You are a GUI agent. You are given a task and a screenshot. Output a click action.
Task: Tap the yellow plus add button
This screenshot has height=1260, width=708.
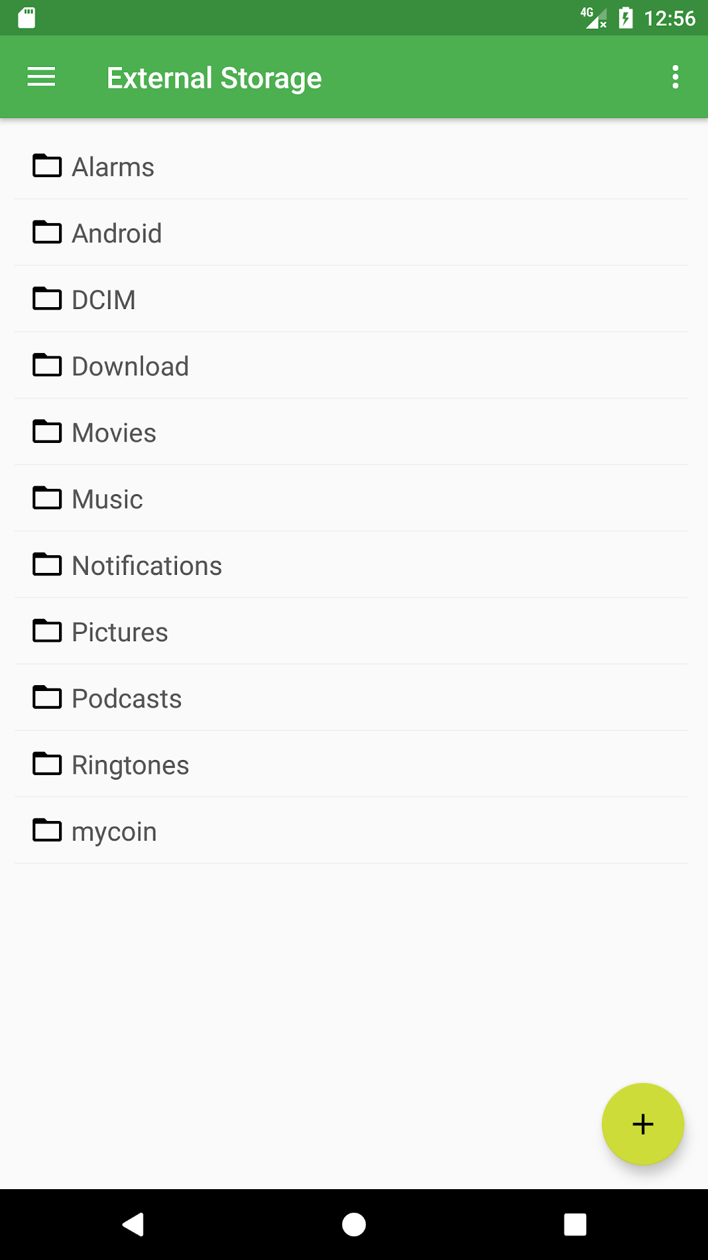642,1123
